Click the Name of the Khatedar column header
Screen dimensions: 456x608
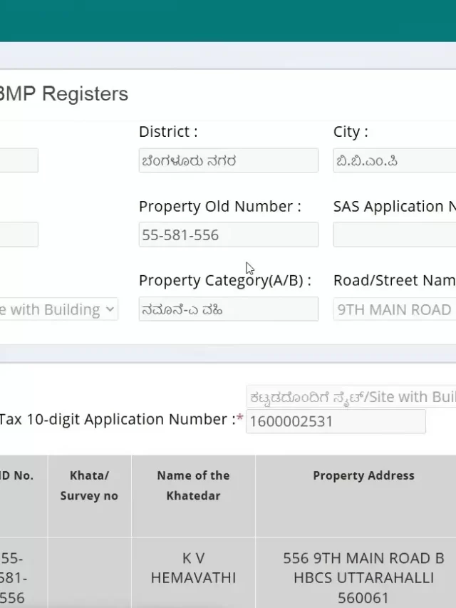193,485
